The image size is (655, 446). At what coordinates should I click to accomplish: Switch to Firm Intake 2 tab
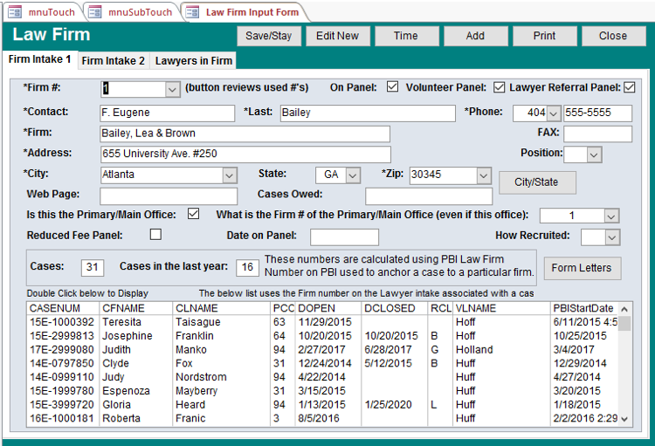tap(114, 60)
